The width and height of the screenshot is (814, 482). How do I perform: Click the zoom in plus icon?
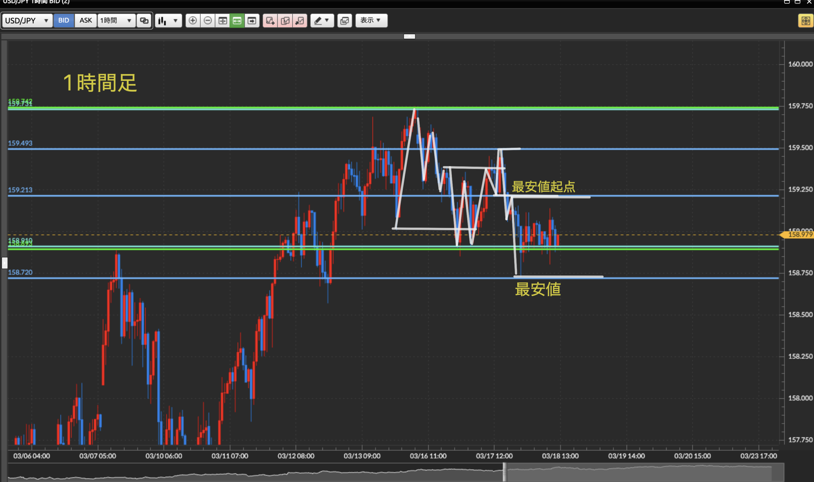193,20
